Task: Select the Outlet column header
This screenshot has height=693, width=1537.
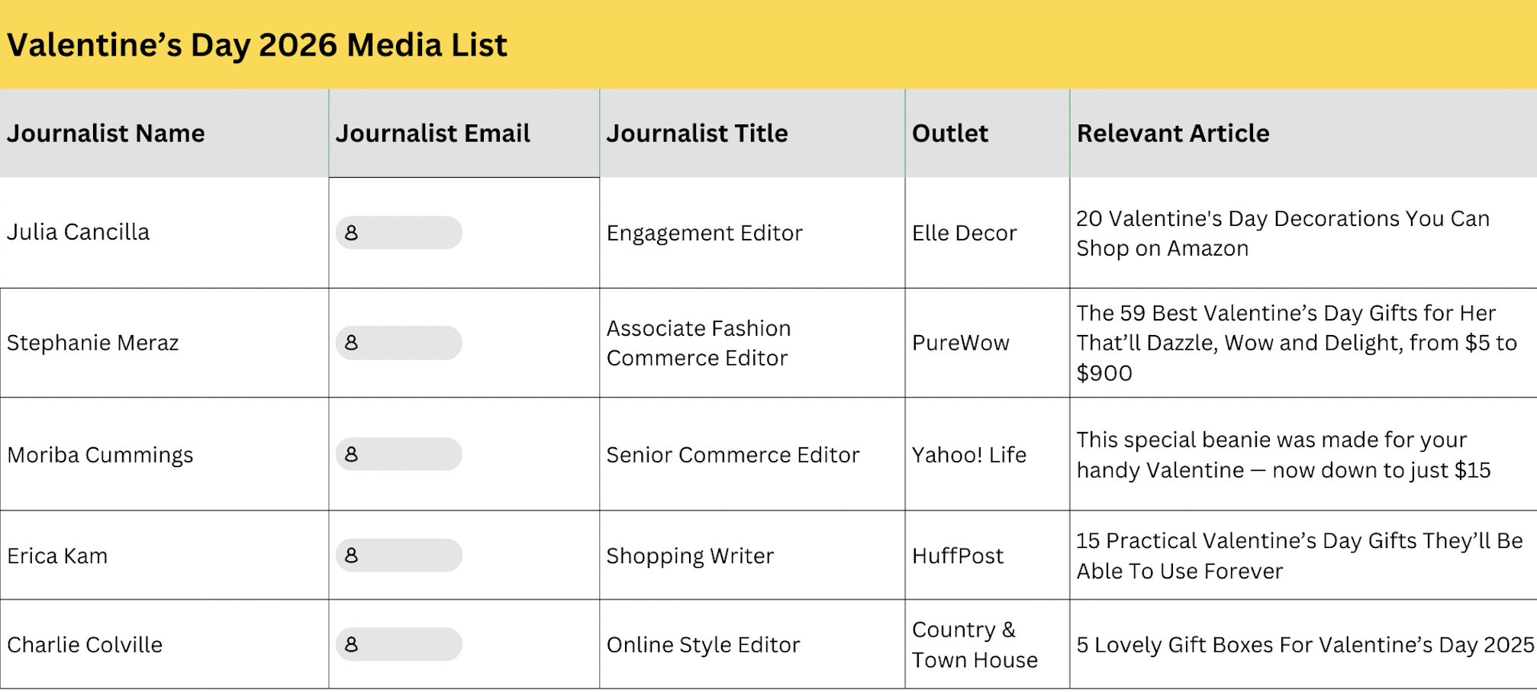Action: [x=950, y=134]
